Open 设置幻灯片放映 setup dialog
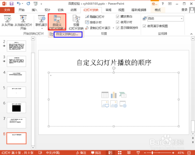 point(76,22)
